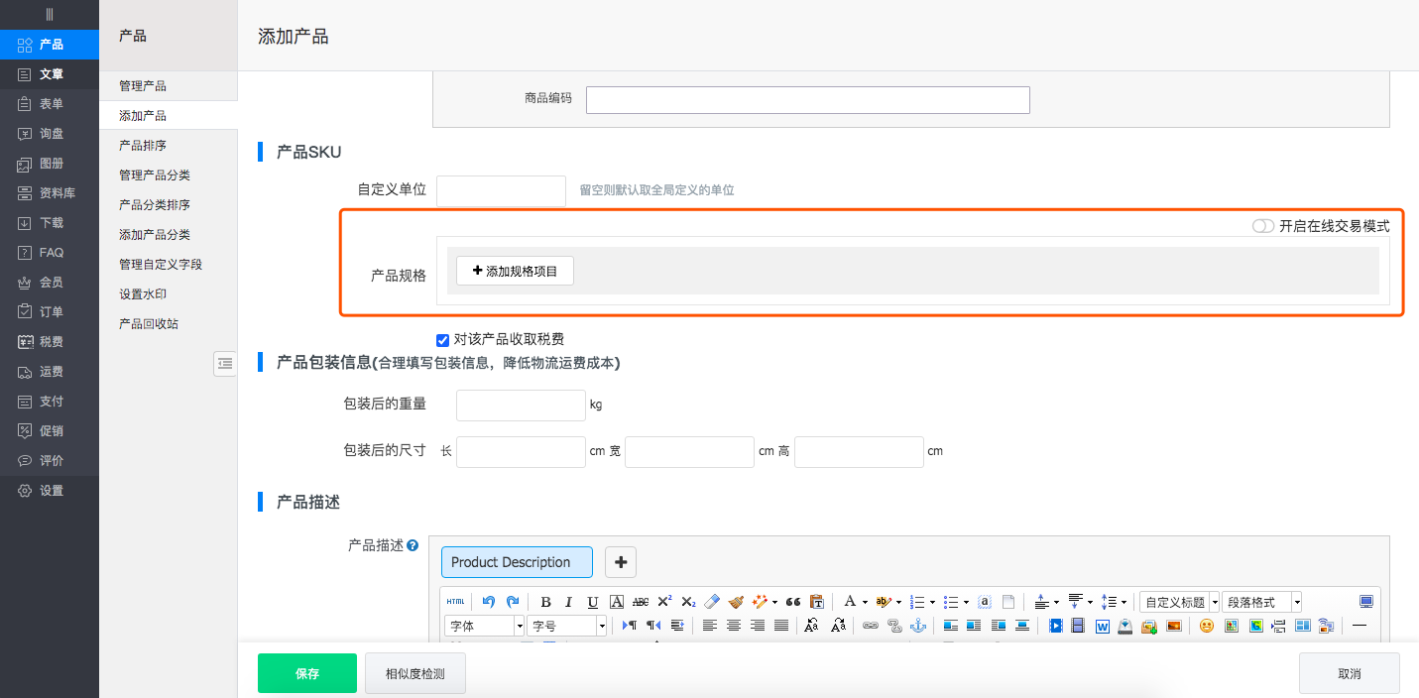Click the undo arrow in editor toolbar
This screenshot has height=698, width=1419.
pyautogui.click(x=488, y=602)
